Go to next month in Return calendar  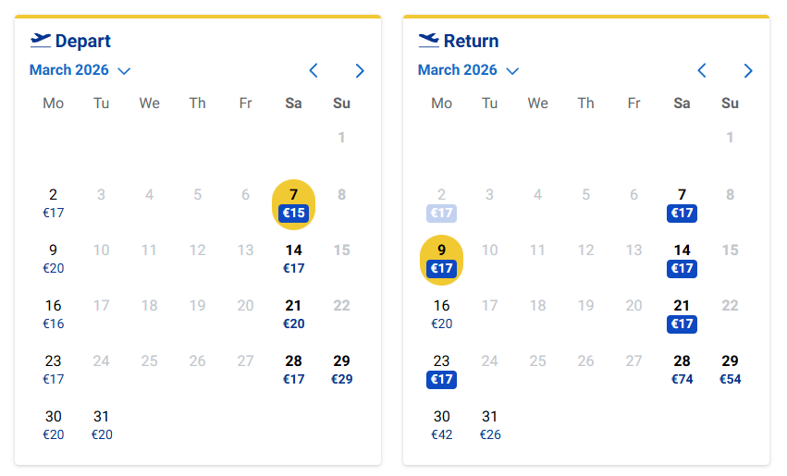click(x=748, y=70)
